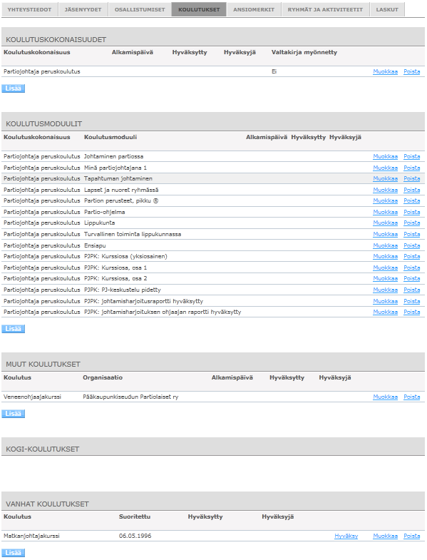Click Lisää under Koulutuskokonaisuudet
The image size is (427, 560).
point(14,88)
